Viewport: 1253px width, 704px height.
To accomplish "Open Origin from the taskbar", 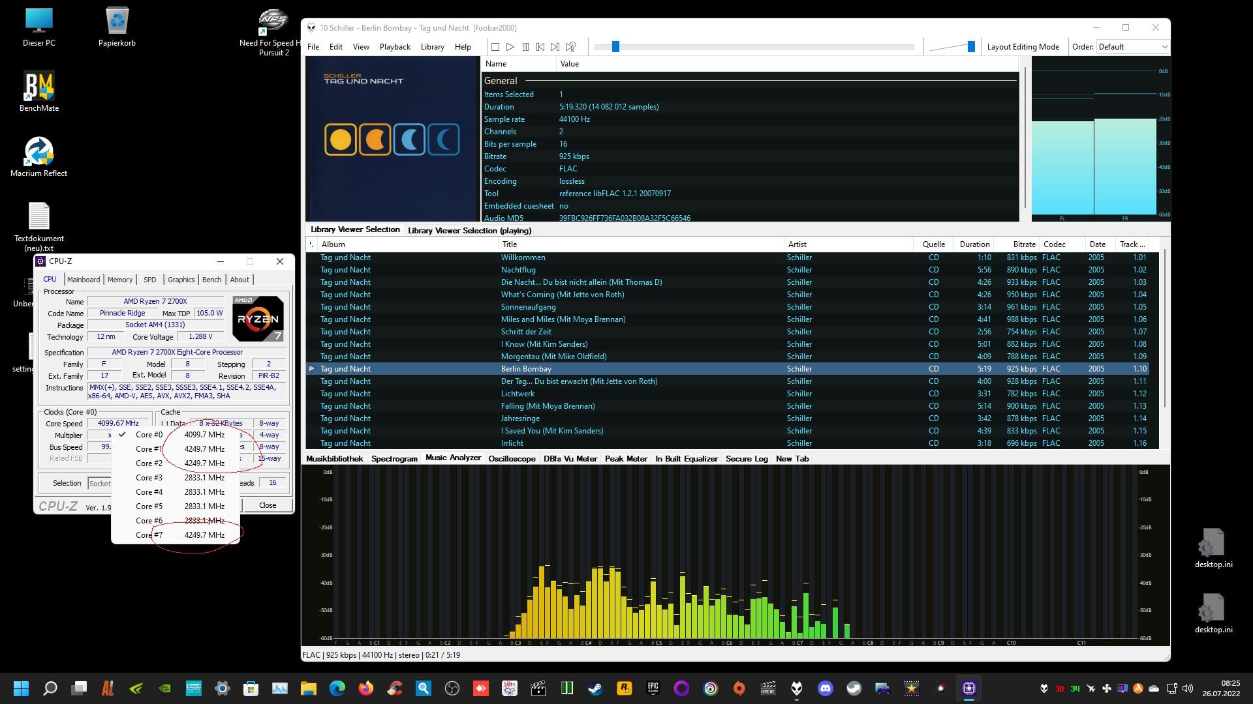I will 739,688.
